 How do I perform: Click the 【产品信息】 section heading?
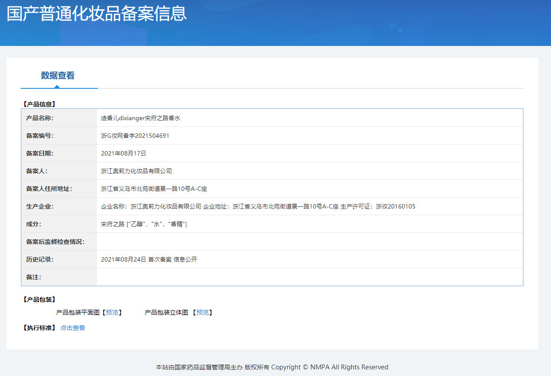click(x=39, y=104)
